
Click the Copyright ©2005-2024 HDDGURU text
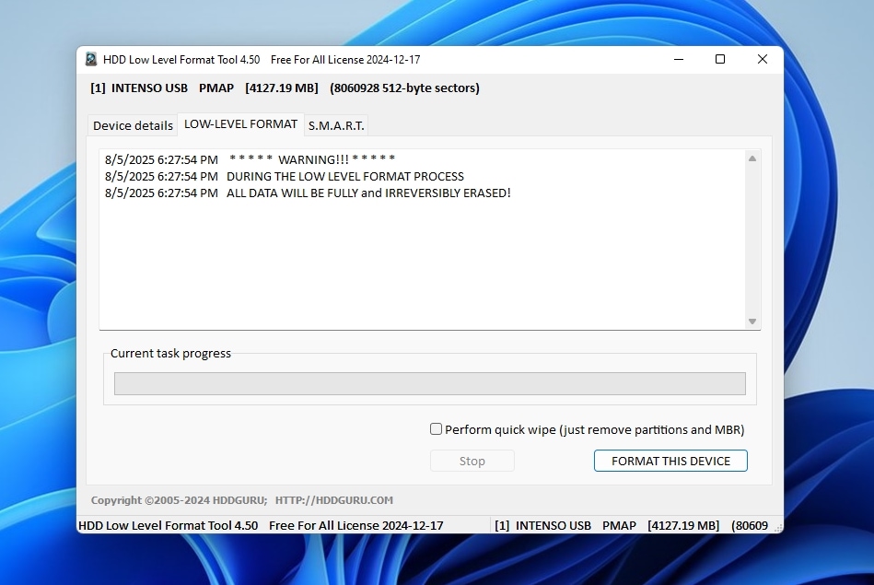179,500
